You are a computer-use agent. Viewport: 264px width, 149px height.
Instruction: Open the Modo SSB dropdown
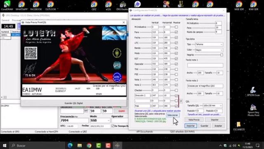point(100,120)
